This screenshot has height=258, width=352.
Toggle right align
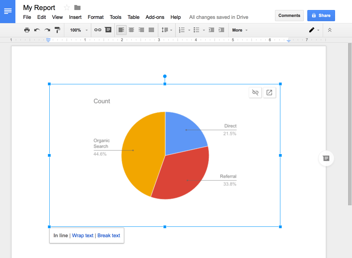(x=141, y=30)
